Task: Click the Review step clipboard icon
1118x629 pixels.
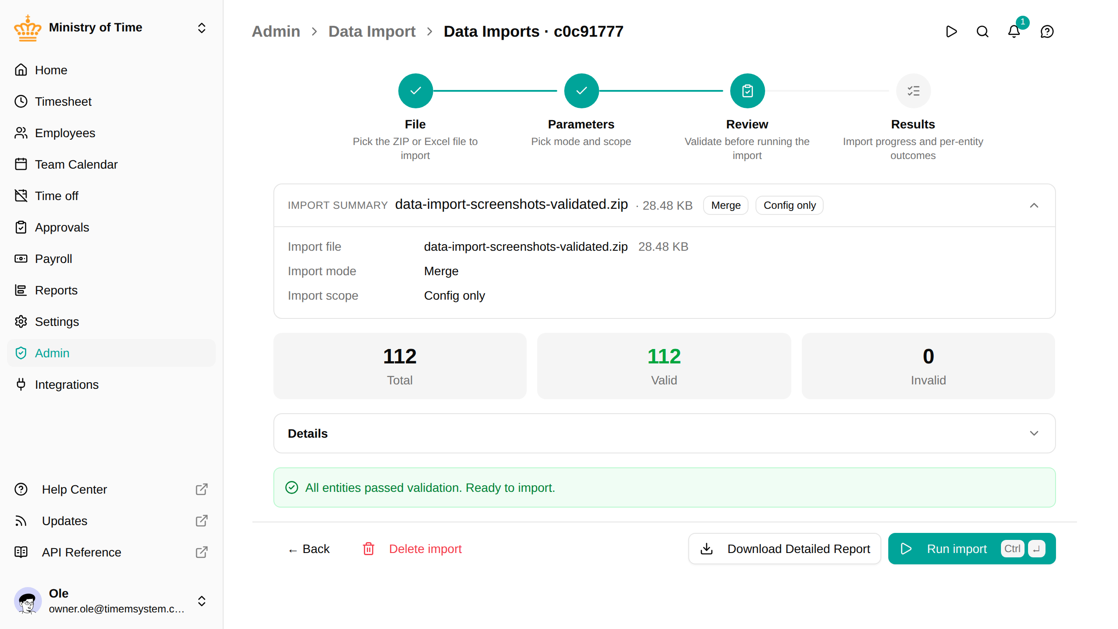Action: [747, 91]
